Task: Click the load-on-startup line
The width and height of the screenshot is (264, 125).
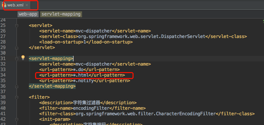Action: [x=86, y=42]
